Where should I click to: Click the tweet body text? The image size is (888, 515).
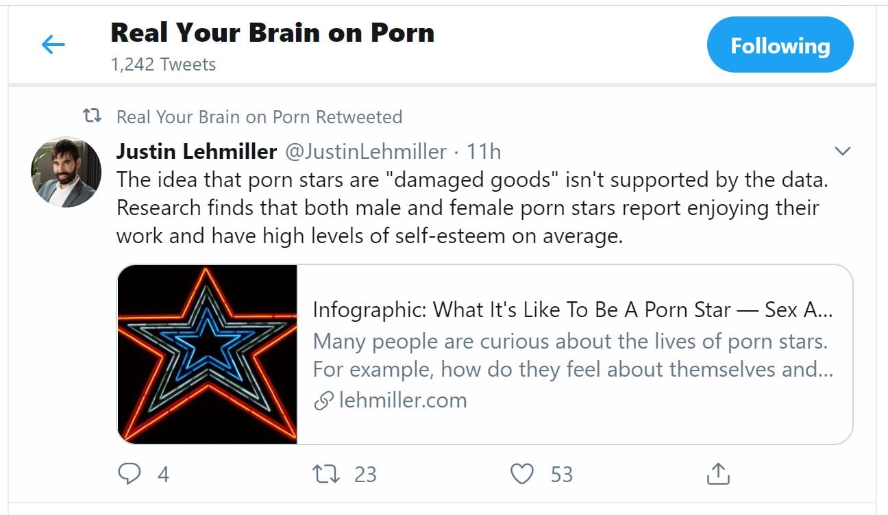pos(466,208)
